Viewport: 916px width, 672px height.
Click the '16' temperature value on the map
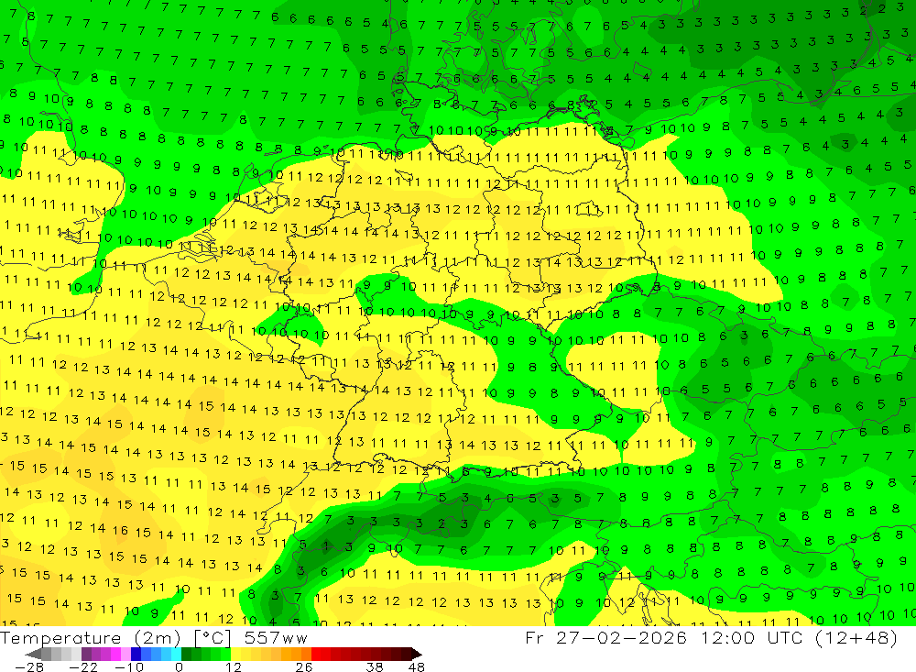(x=120, y=531)
